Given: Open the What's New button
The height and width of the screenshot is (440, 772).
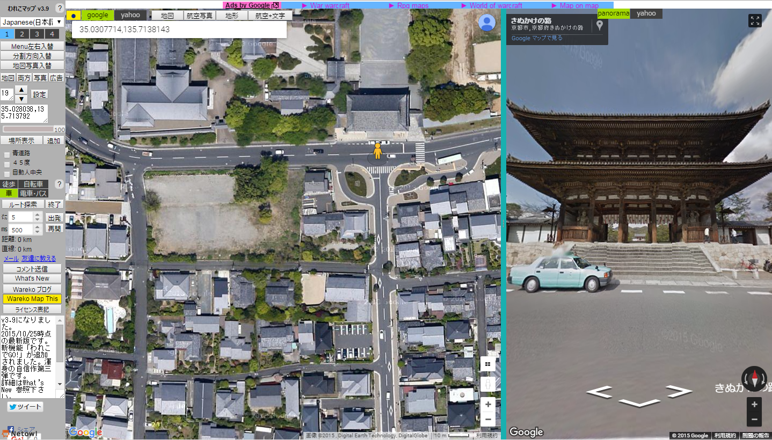Looking at the screenshot, I should 32,278.
